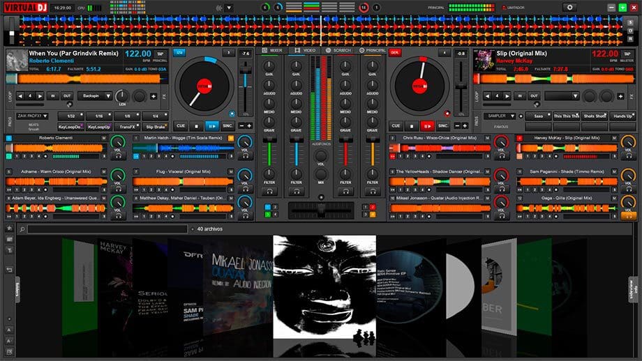Halve loop length with right deck left arrow
The image size is (642, 361).
click(487, 96)
